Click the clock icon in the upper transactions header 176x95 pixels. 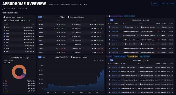(113, 24)
